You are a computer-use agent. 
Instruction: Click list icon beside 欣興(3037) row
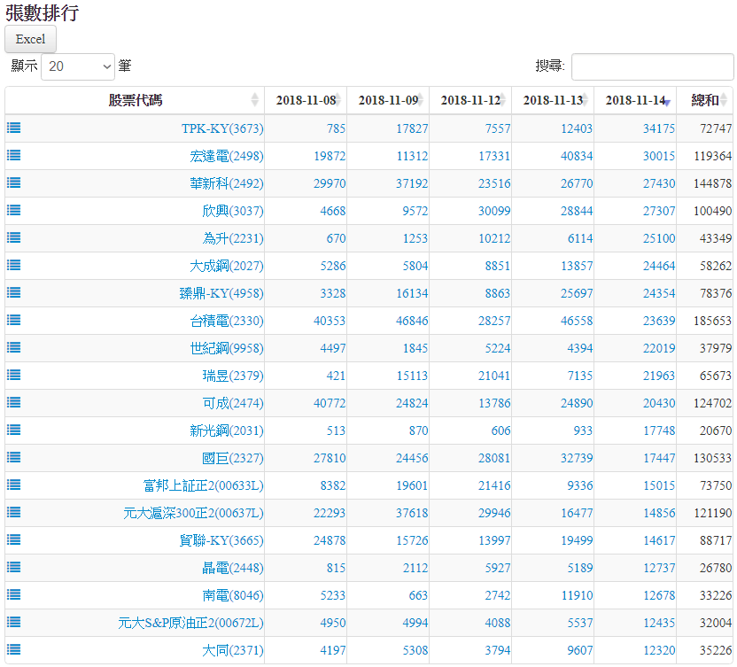(x=14, y=210)
